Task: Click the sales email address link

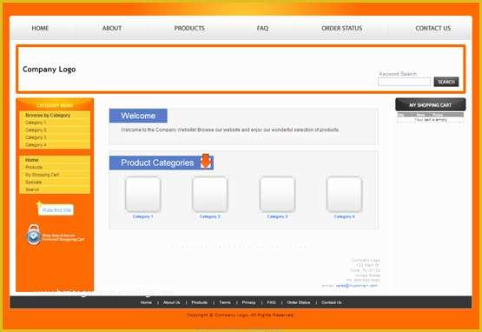Action: (357, 286)
